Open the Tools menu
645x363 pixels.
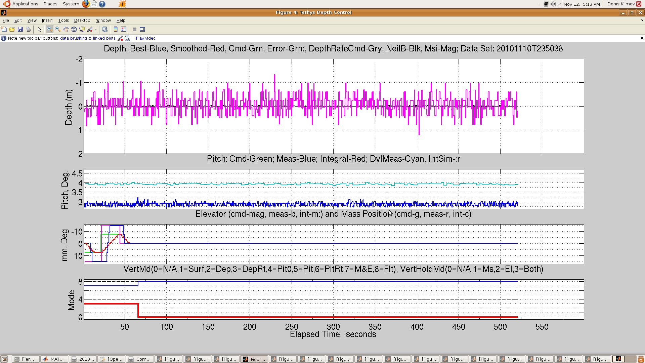pos(63,21)
